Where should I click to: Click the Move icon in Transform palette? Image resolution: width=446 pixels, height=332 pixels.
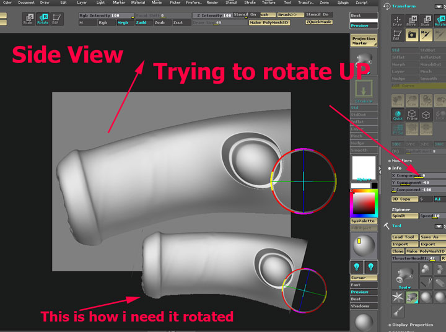(x=411, y=21)
